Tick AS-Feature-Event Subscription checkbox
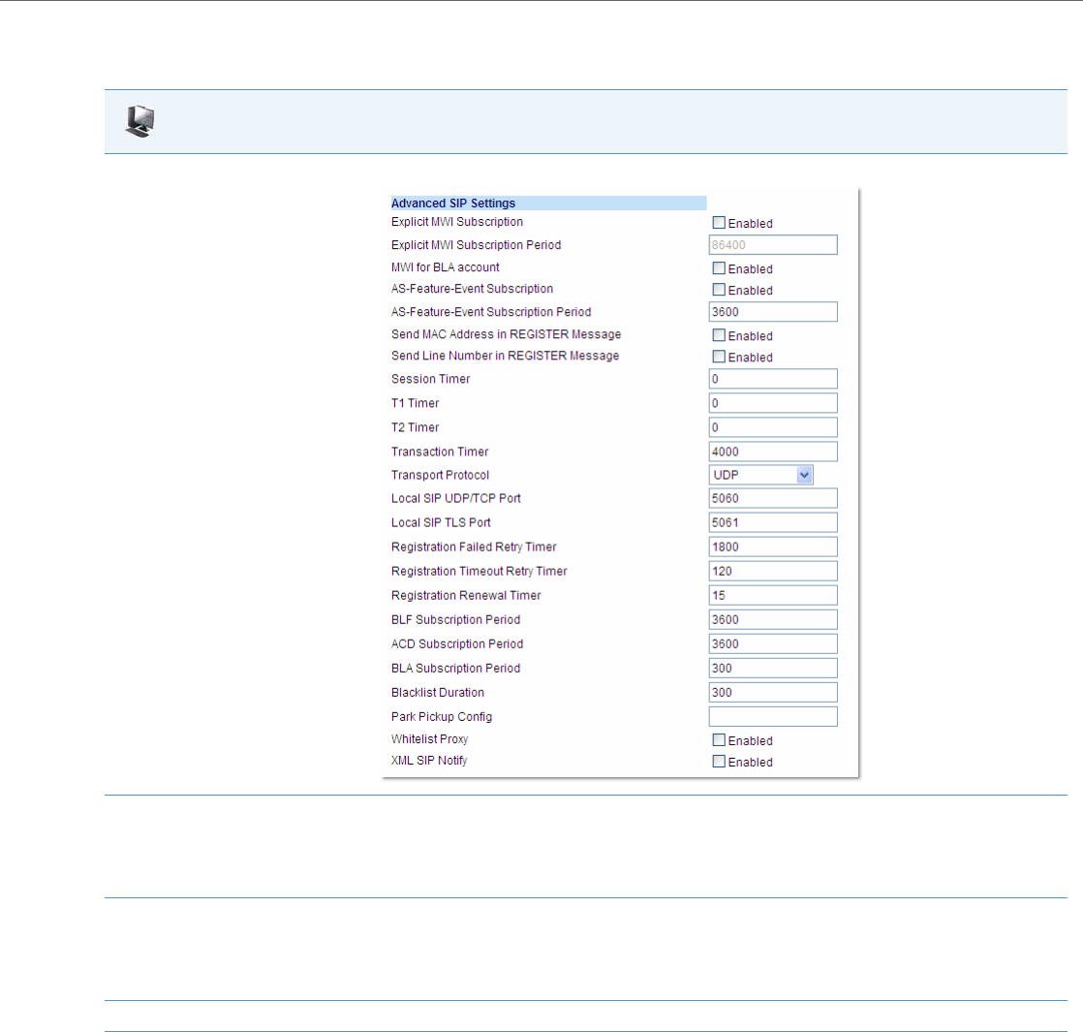The width and height of the screenshot is (1083, 1032). (x=719, y=290)
